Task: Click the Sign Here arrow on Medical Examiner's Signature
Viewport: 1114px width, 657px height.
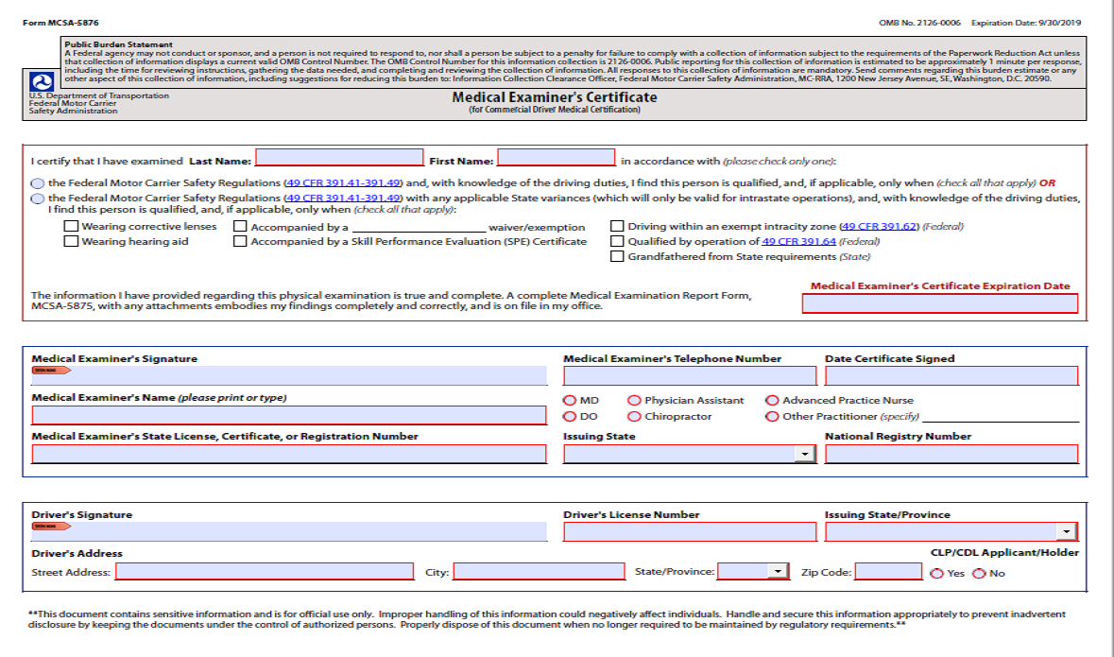Action: (51, 371)
